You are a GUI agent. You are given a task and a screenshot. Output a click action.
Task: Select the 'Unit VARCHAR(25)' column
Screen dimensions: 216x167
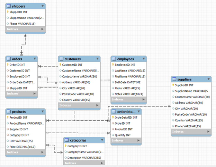point(21,141)
